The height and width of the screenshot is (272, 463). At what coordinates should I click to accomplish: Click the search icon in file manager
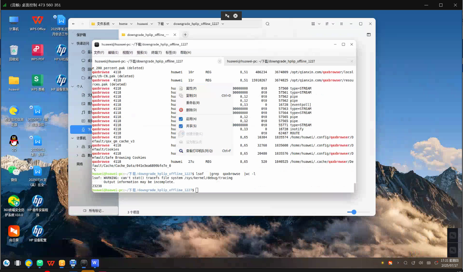(x=267, y=24)
